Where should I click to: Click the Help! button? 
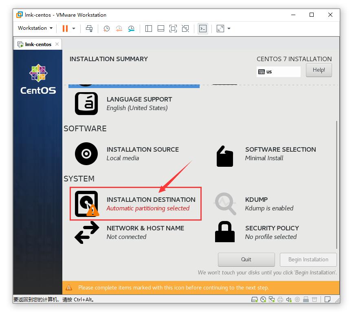319,70
